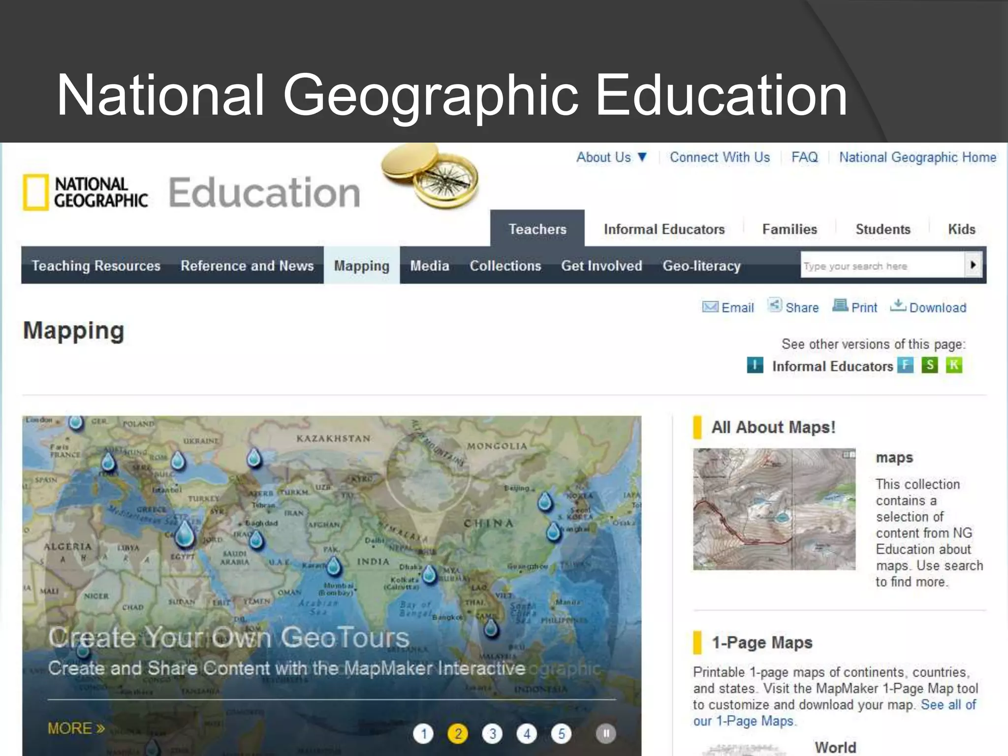Click the Print printer icon
Screen dimensions: 1008x756
point(840,305)
